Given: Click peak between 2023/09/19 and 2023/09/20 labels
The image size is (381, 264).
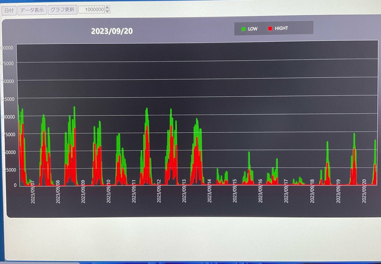Looking at the screenshot, I should (354, 134).
